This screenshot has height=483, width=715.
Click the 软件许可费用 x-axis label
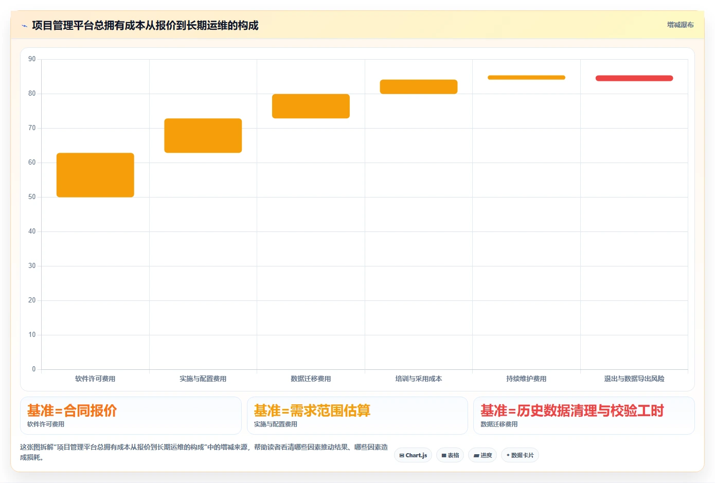coord(95,379)
